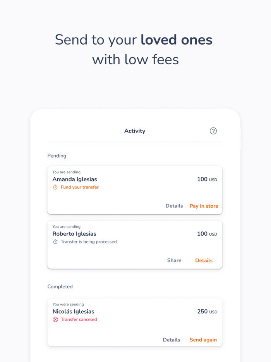Open Details for the canceled Nicolás transfer
The width and height of the screenshot is (271, 362).
pos(172,340)
